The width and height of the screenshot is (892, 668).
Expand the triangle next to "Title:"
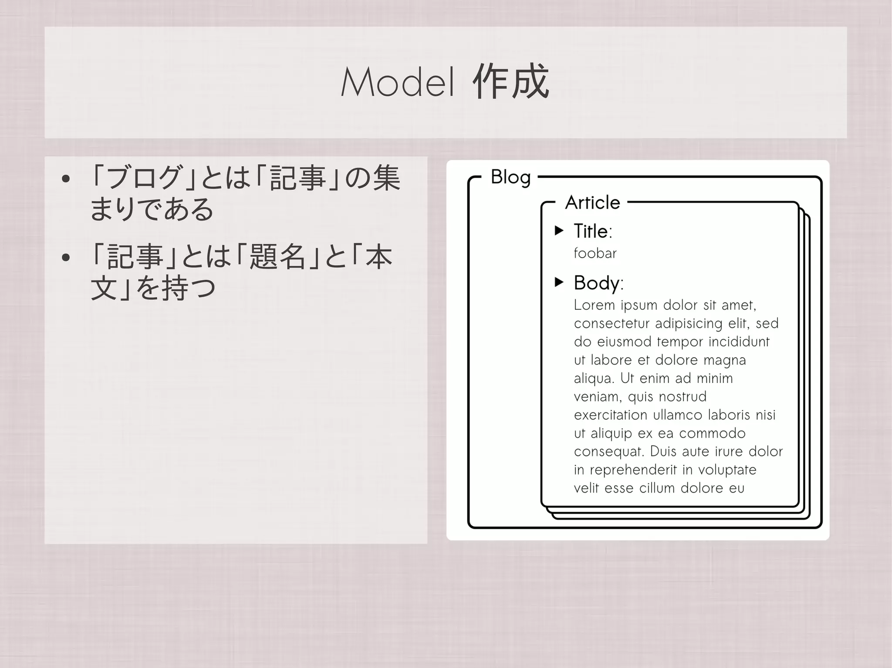tap(559, 230)
